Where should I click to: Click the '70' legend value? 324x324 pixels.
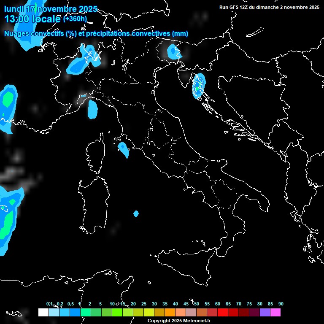pos(239,304)
